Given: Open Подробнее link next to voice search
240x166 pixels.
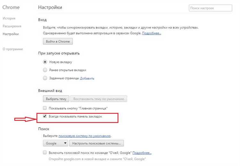Looking at the screenshot, I should tap(142, 153).
